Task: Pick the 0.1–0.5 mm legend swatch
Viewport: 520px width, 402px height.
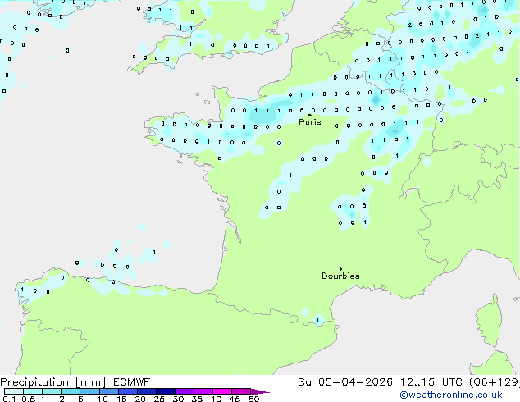Action: tap(14, 391)
